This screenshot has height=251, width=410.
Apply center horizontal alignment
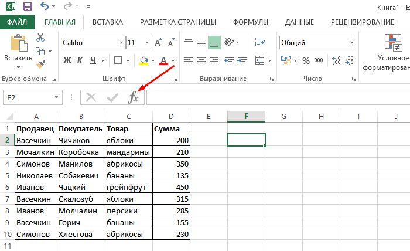(201, 60)
